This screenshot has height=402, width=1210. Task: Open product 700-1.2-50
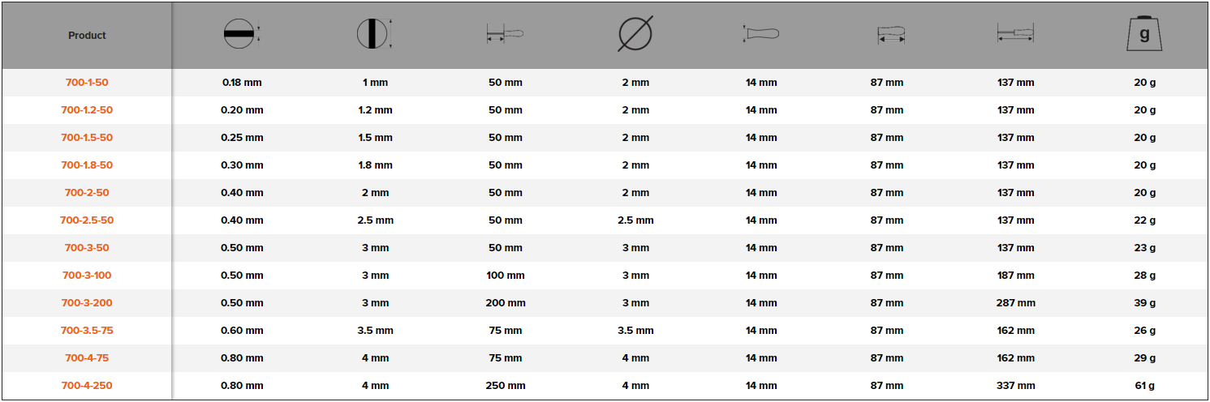point(87,110)
